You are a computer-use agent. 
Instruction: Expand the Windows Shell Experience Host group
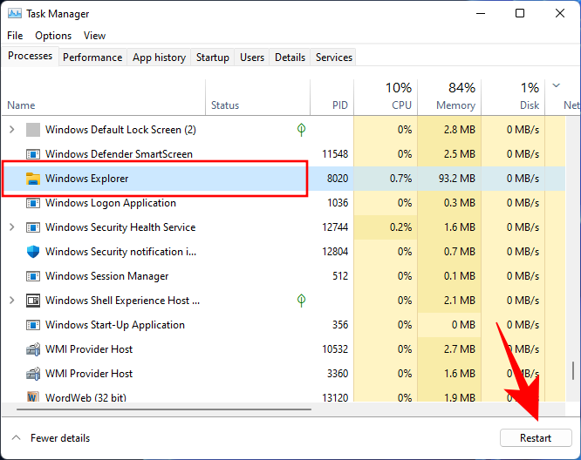(11, 301)
